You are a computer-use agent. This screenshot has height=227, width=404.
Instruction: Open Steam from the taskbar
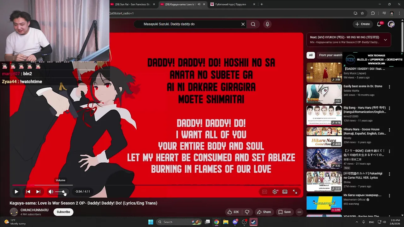point(253,222)
